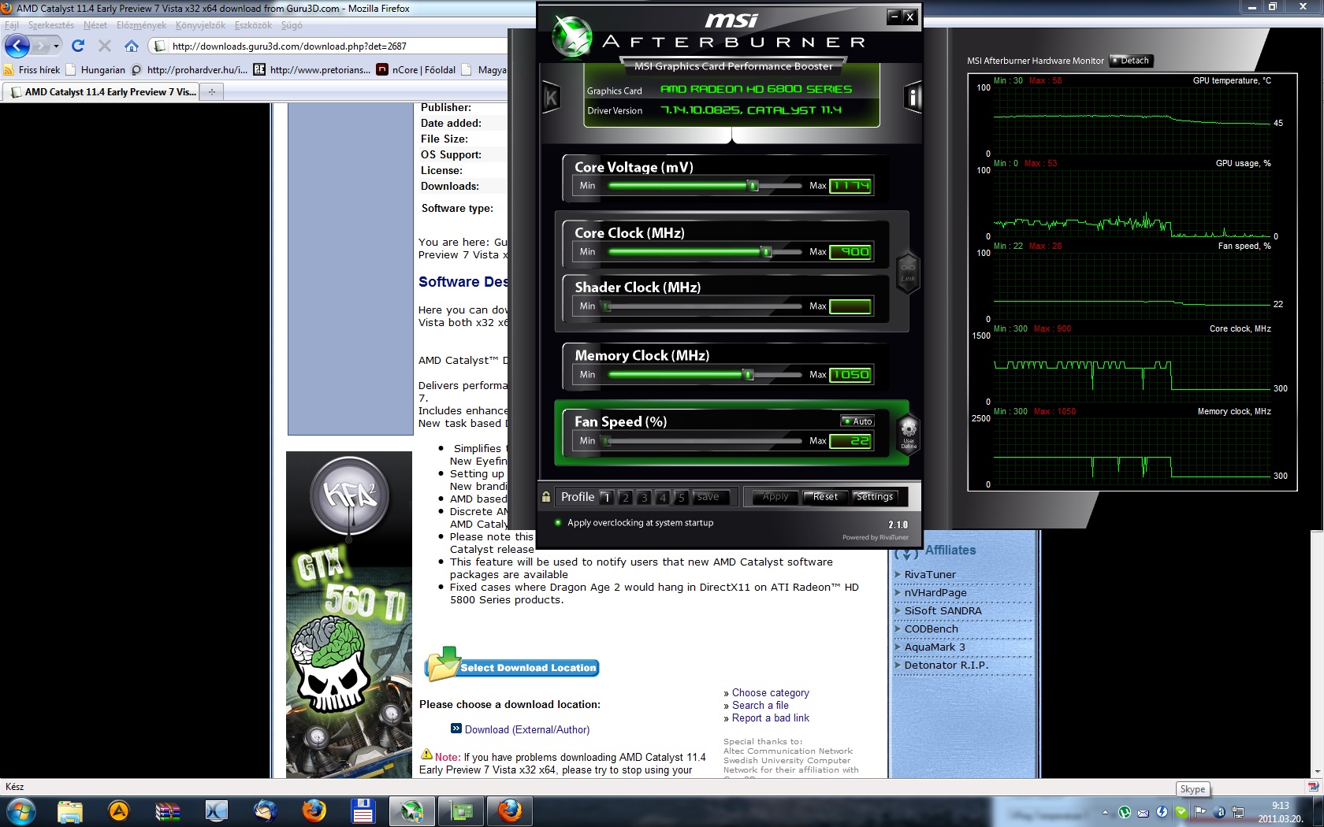Screen dimensions: 1324x827
Task: Click the Core Clock slider handle
Action: tap(766, 252)
